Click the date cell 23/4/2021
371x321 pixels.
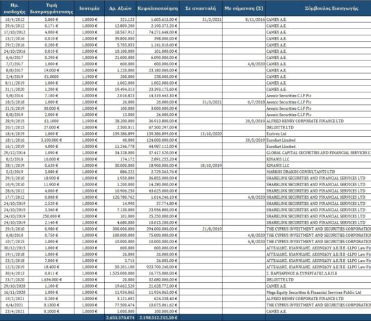pyautogui.click(x=15, y=311)
